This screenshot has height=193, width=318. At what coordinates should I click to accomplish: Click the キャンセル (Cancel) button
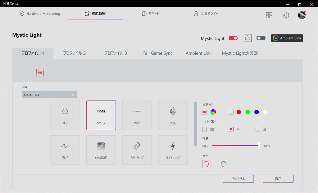click(238, 179)
